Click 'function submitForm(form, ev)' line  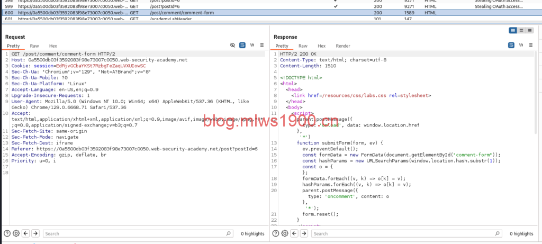[340, 143]
